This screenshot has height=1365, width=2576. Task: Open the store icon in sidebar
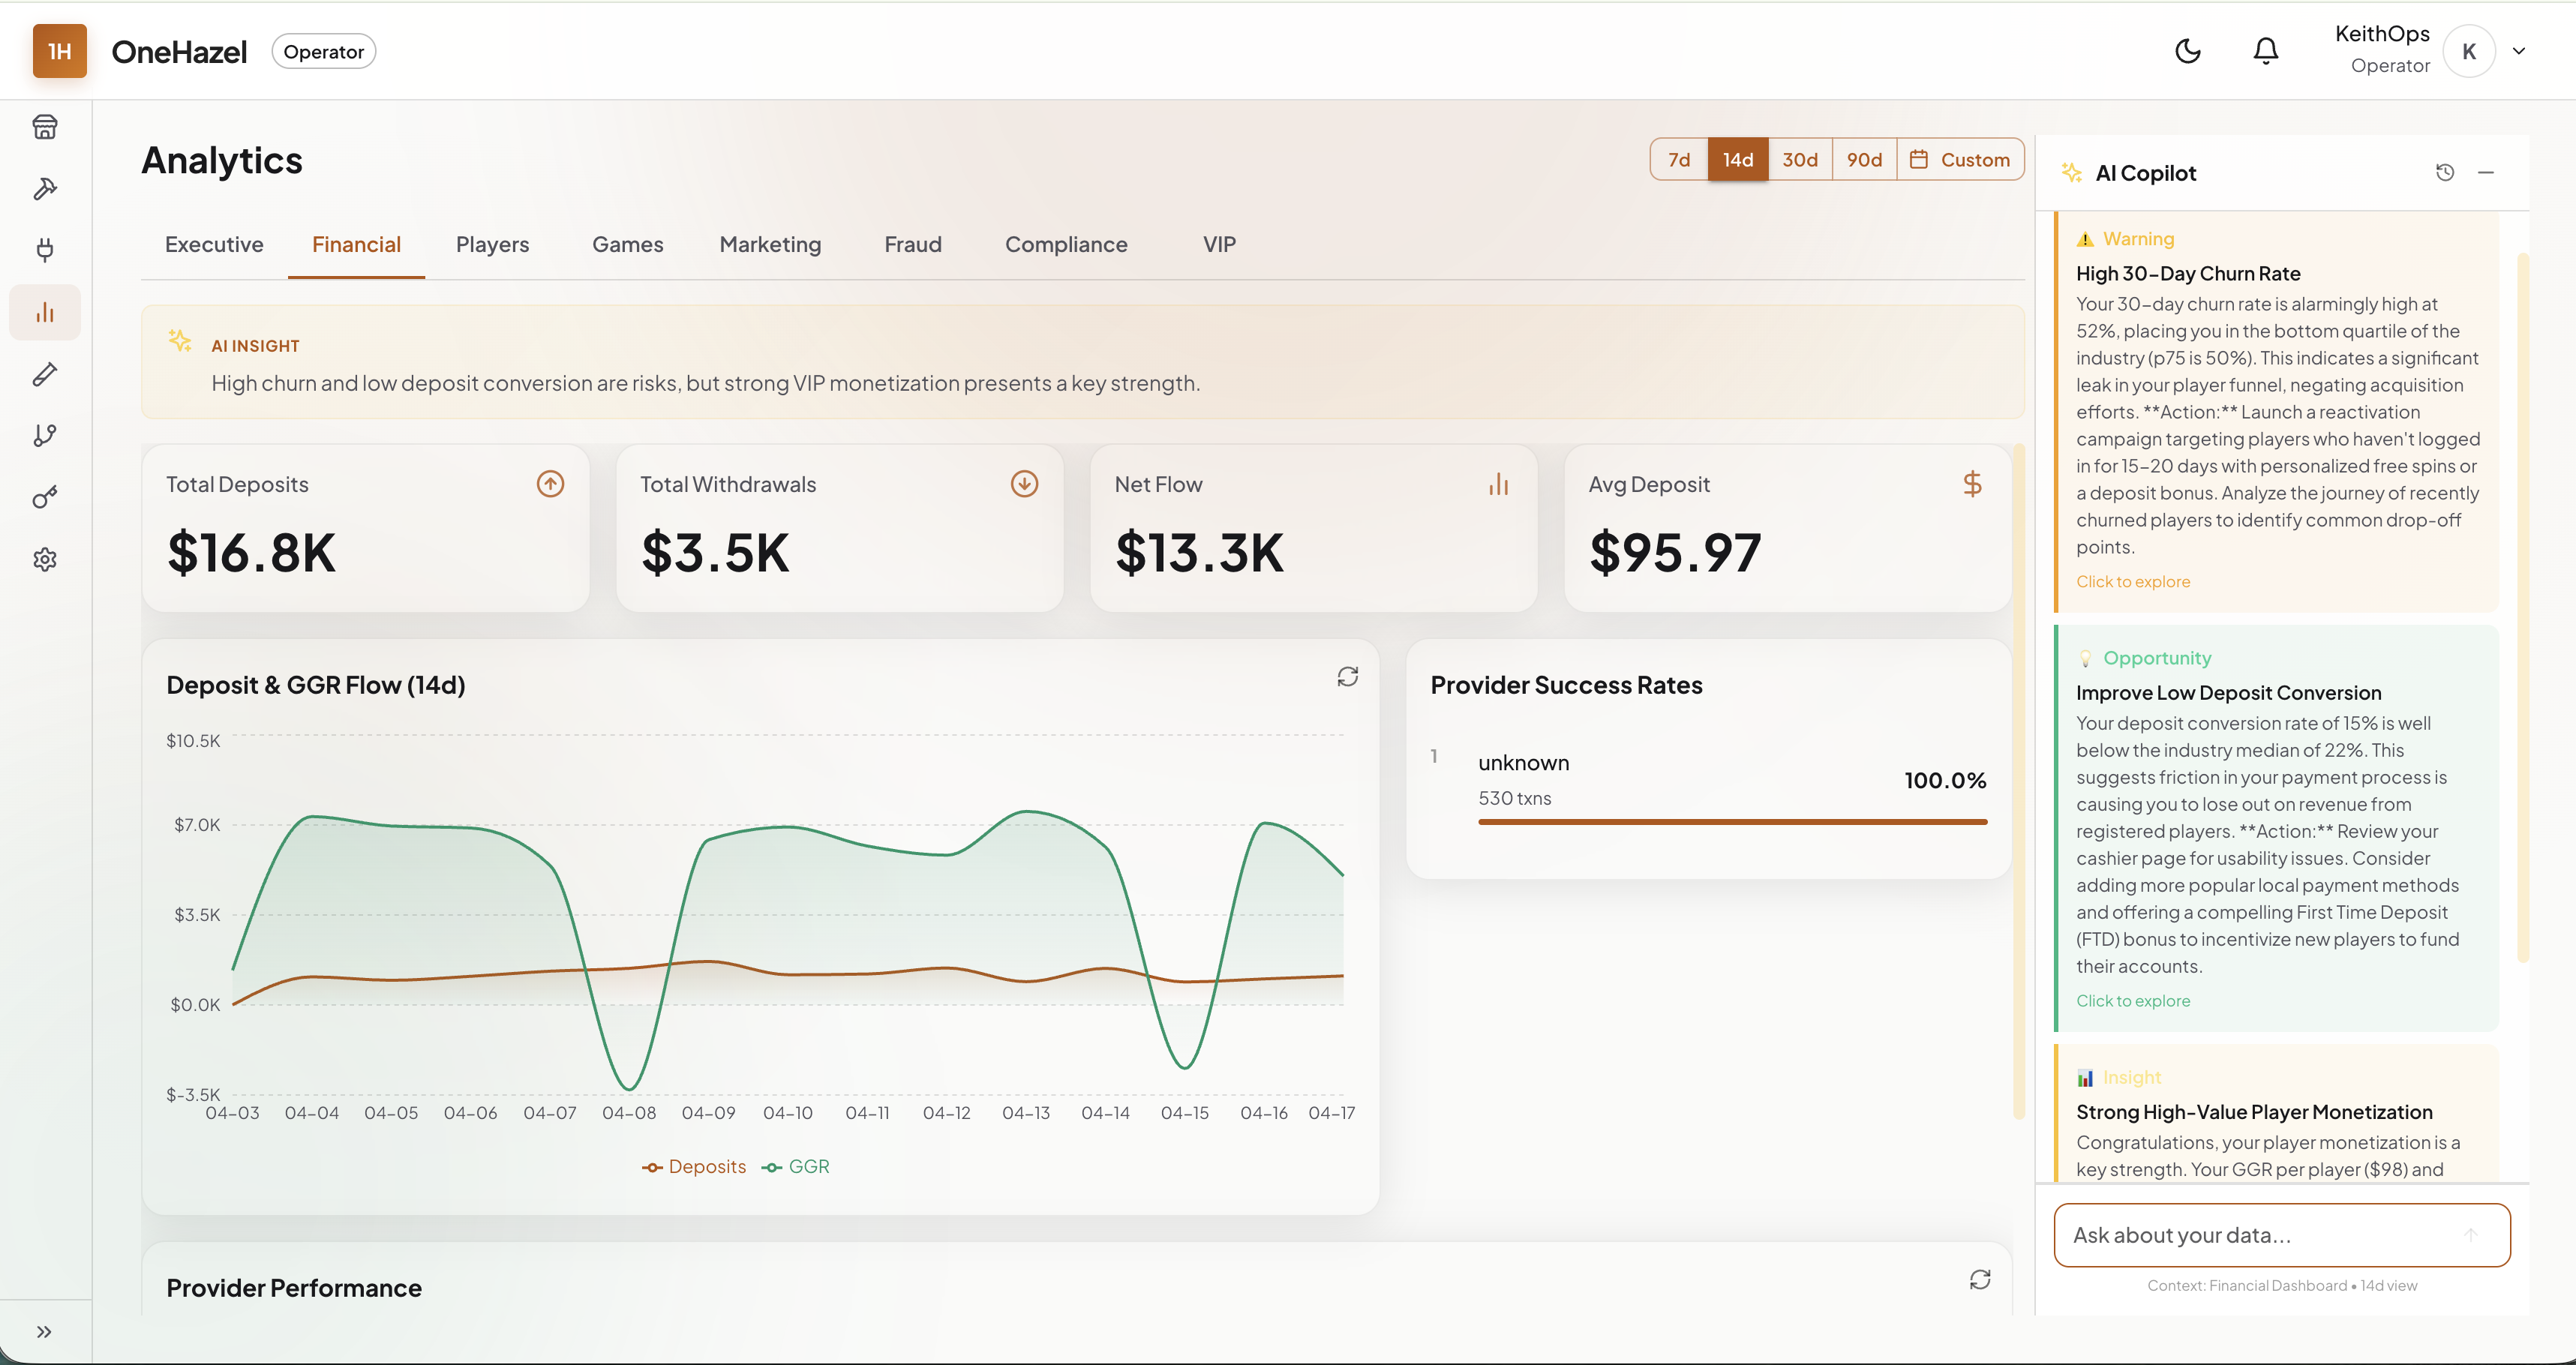tap(45, 127)
